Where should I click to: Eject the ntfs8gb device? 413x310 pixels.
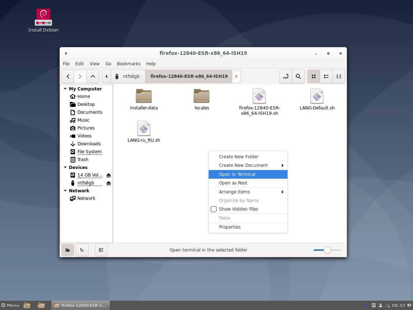pyautogui.click(x=109, y=183)
